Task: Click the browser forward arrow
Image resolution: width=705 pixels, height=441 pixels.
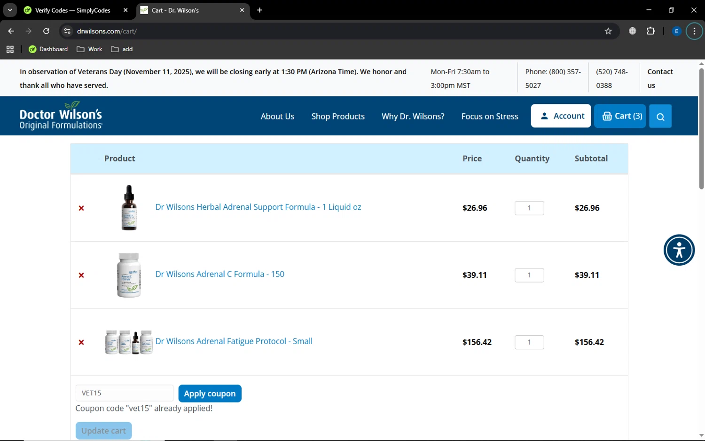Action: [x=29, y=31]
